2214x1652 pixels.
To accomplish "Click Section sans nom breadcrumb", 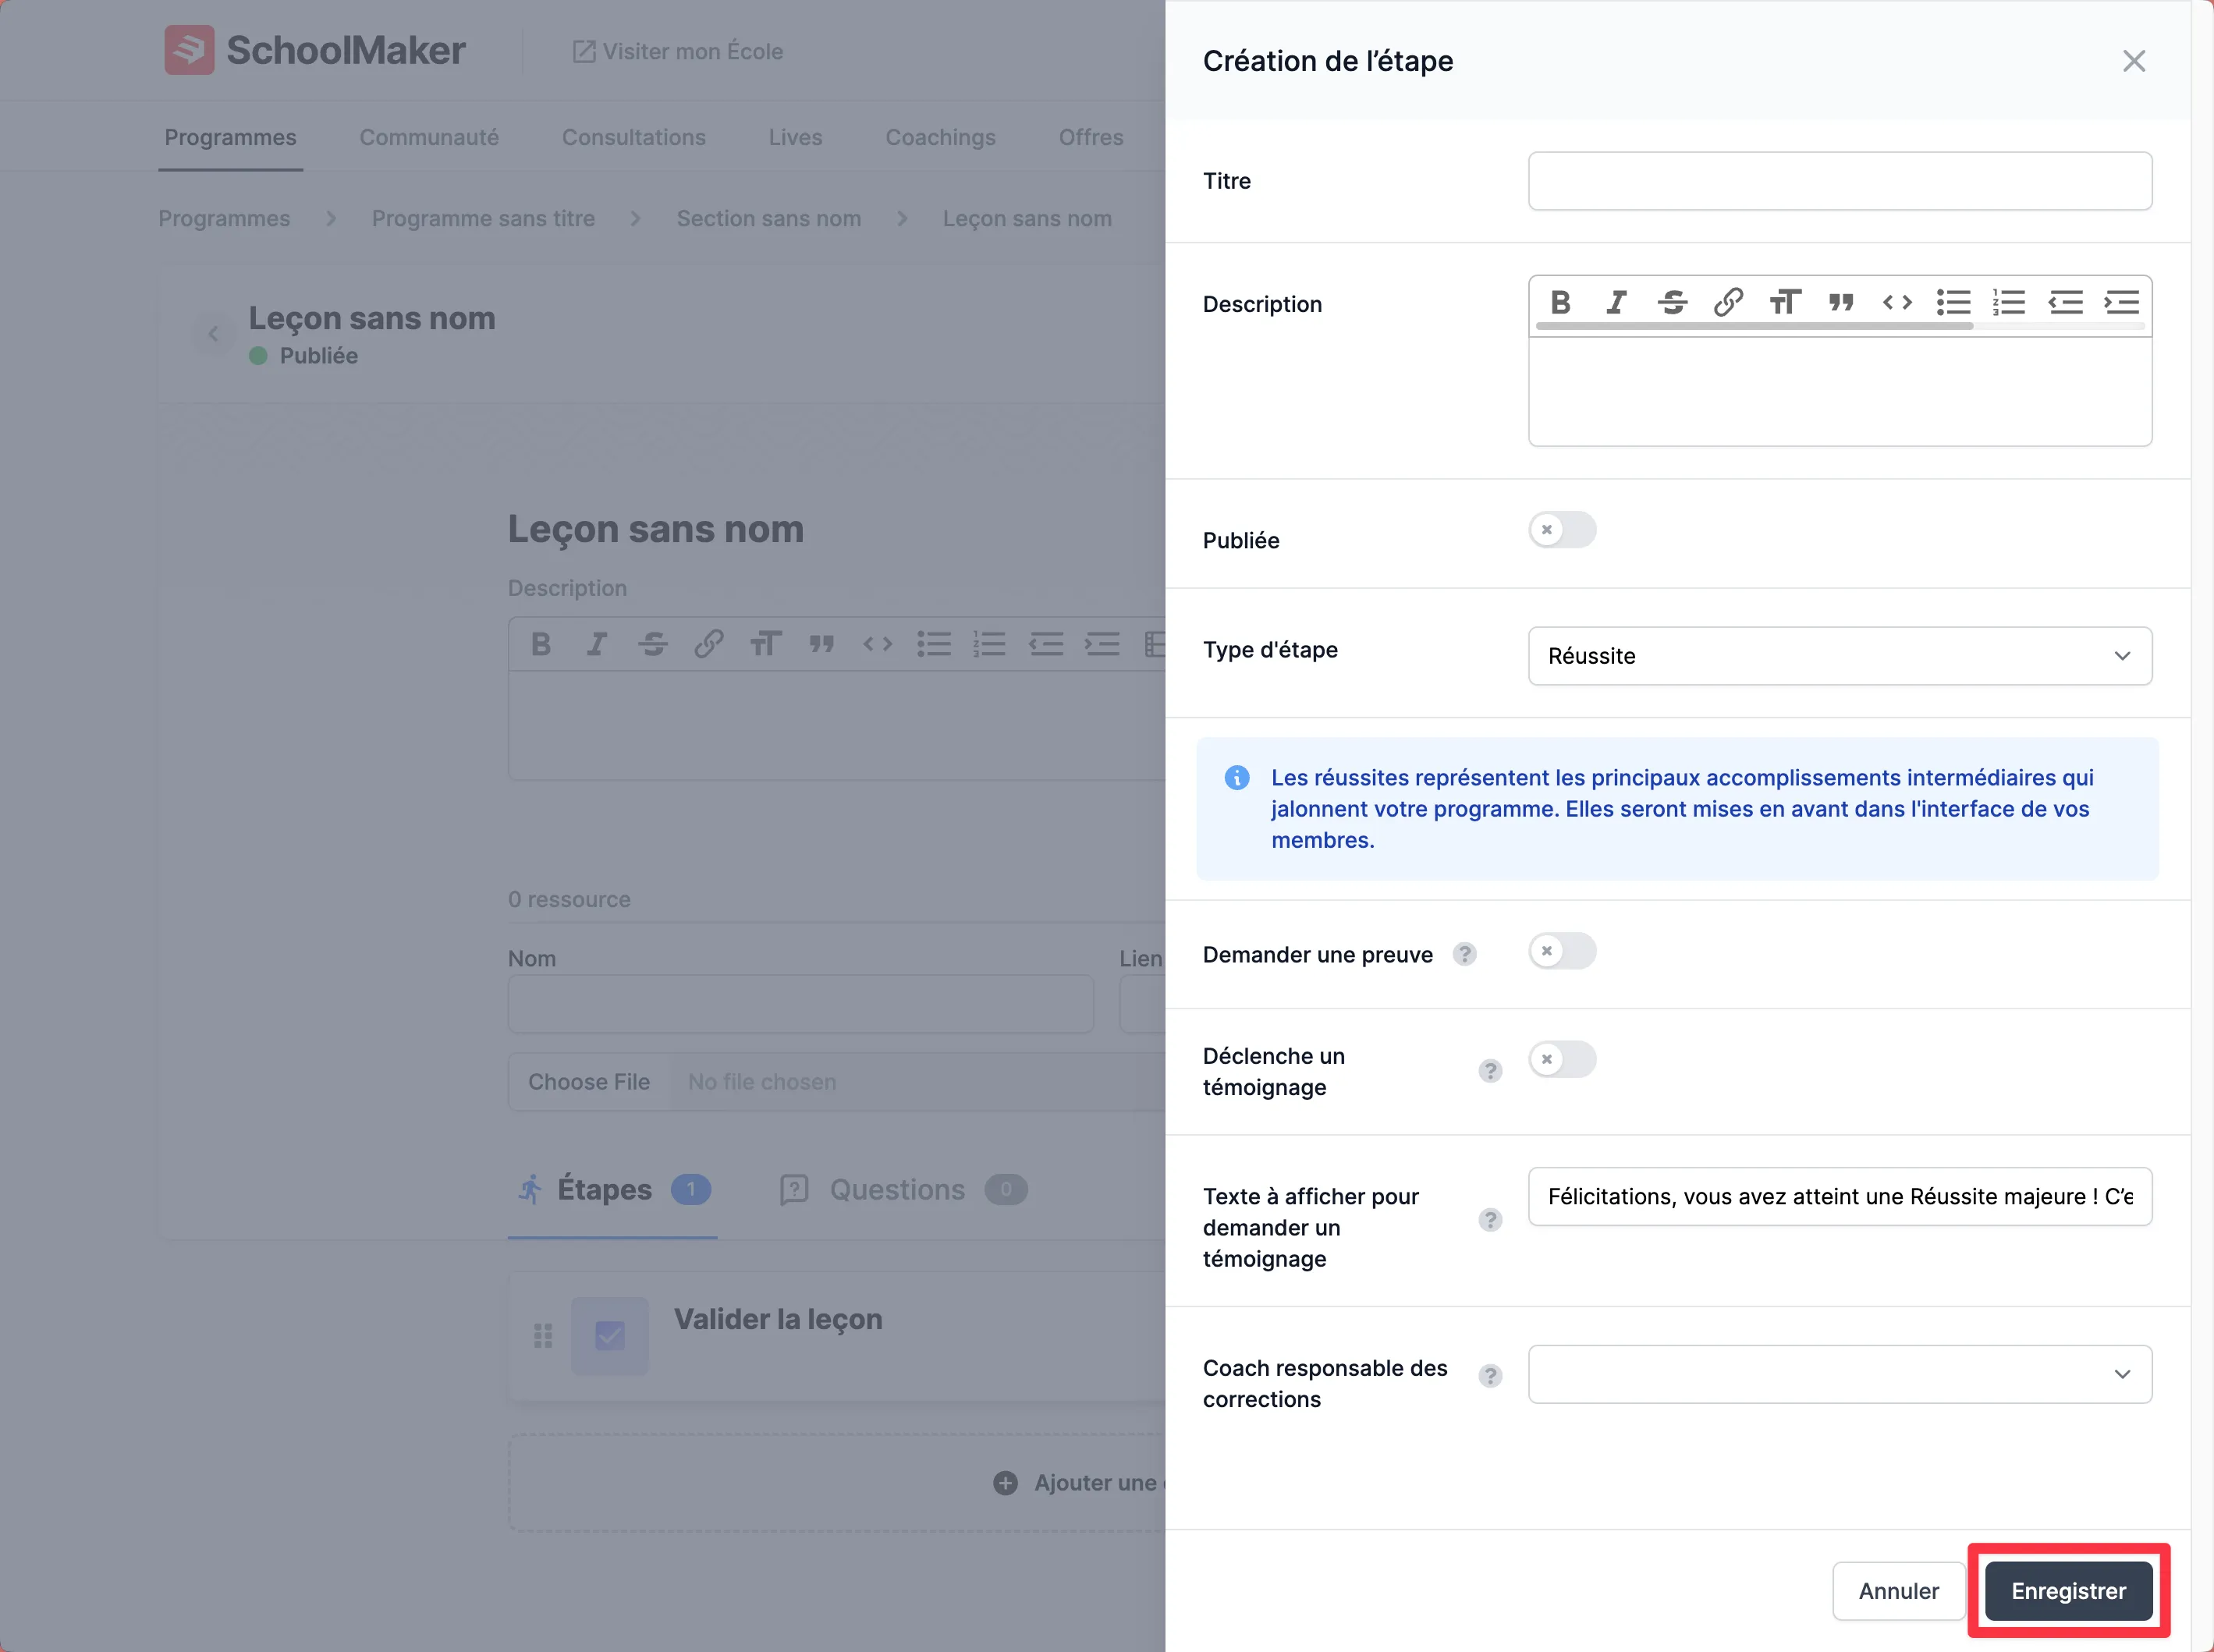I will (769, 218).
